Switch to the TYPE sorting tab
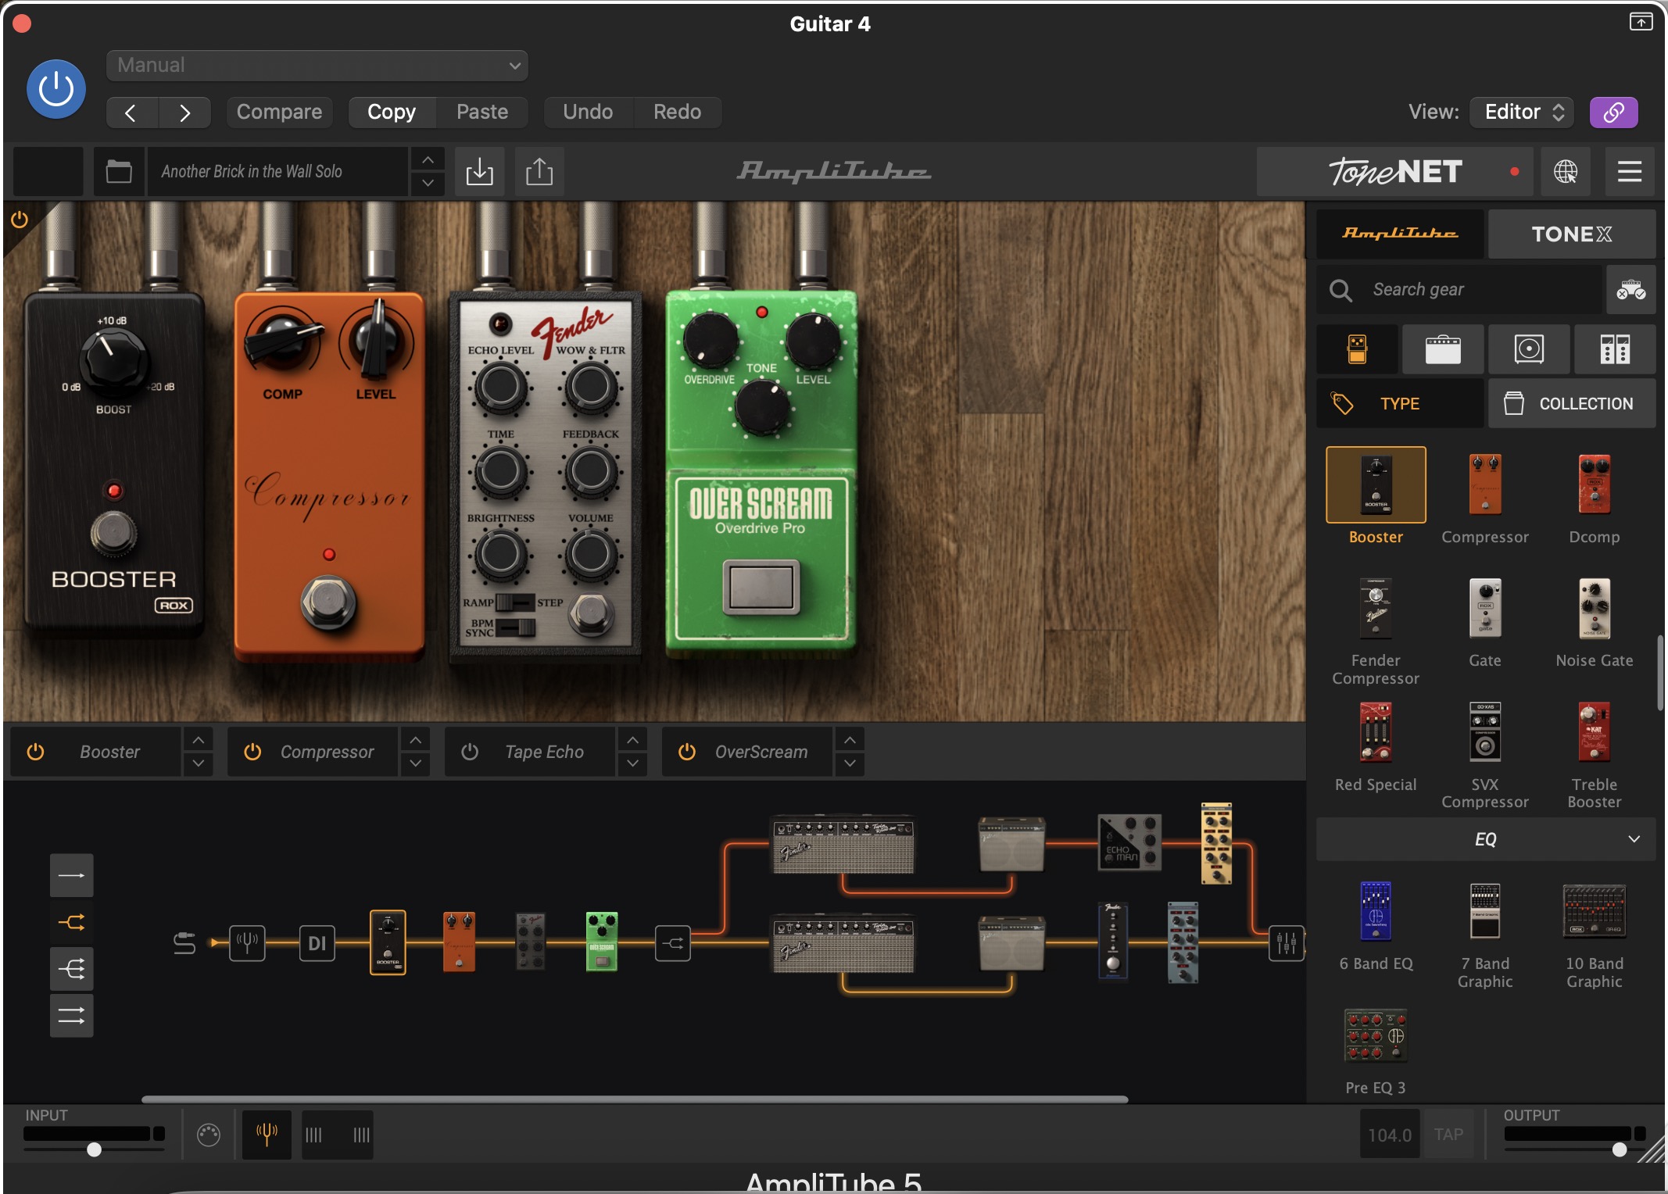Image resolution: width=1668 pixels, height=1194 pixels. click(1400, 403)
